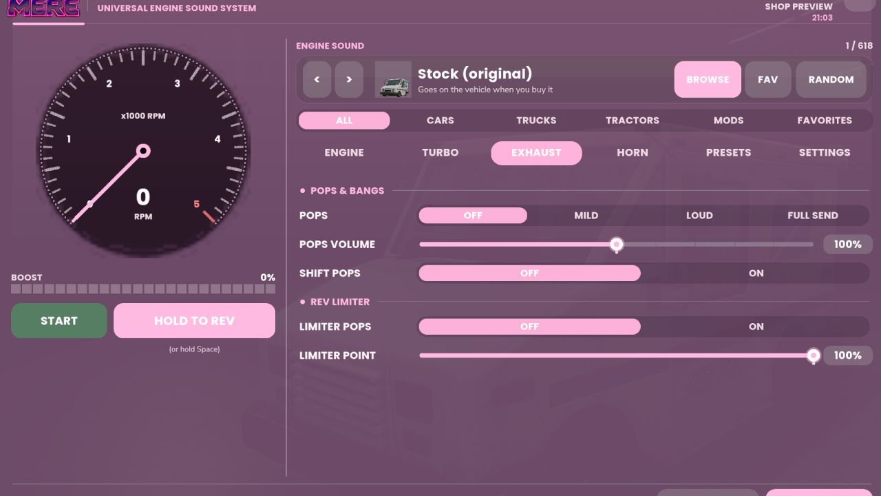Filter sounds by ALL category

coord(344,121)
